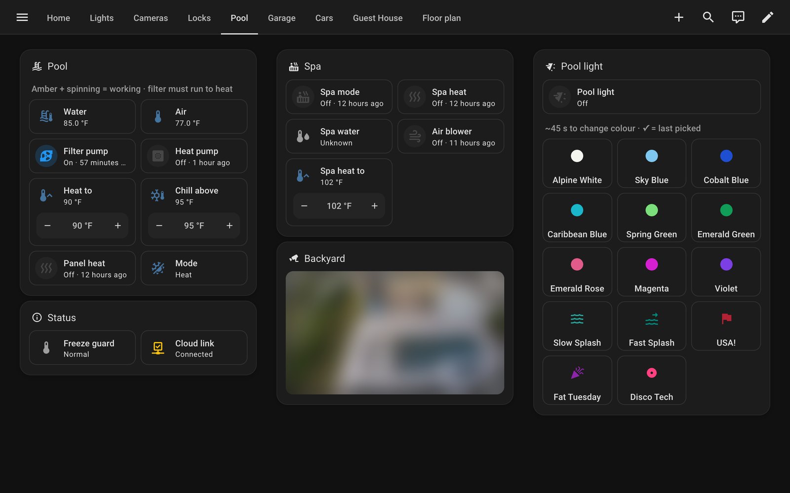Select Alpine White light colour

[577, 164]
